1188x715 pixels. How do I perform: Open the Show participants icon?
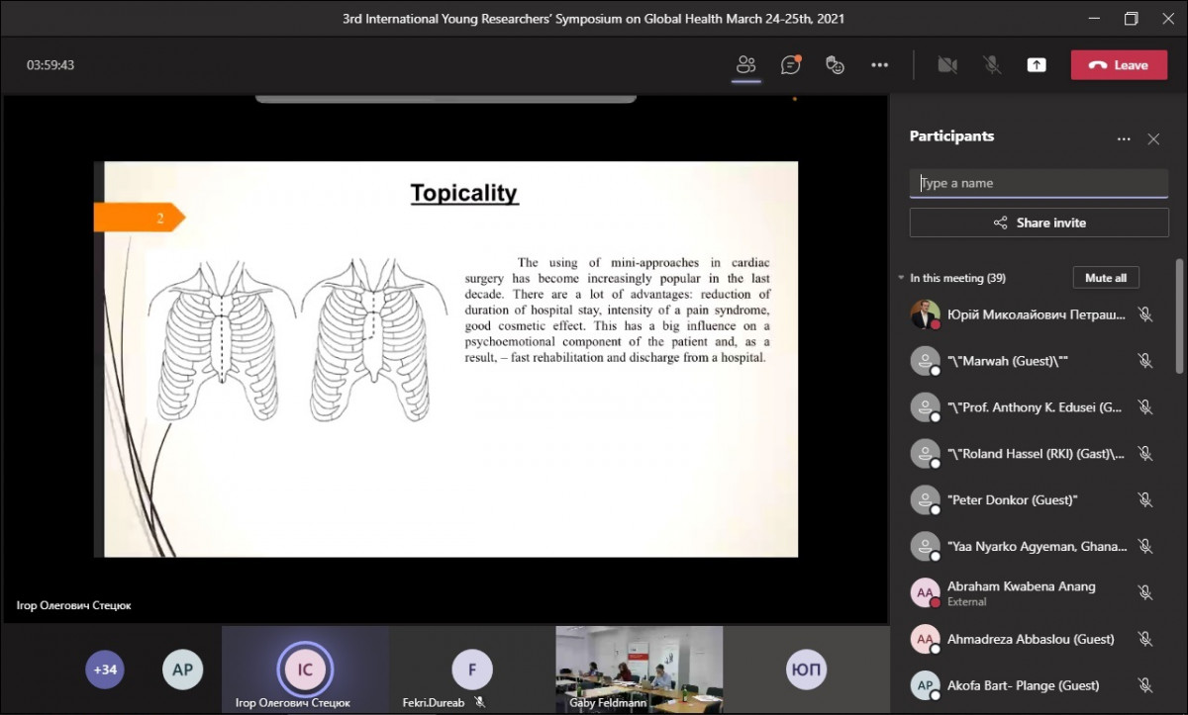point(745,65)
